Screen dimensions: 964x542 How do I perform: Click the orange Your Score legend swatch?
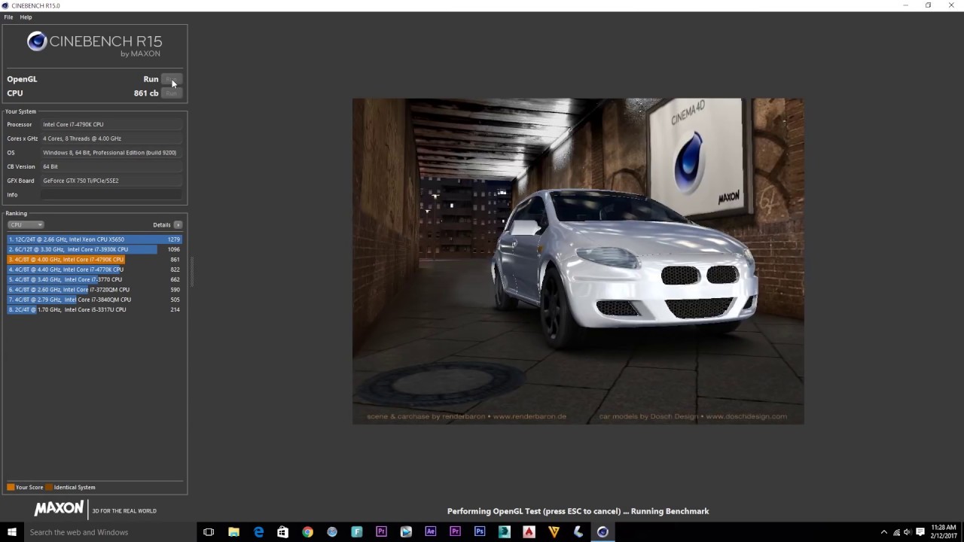tap(11, 487)
